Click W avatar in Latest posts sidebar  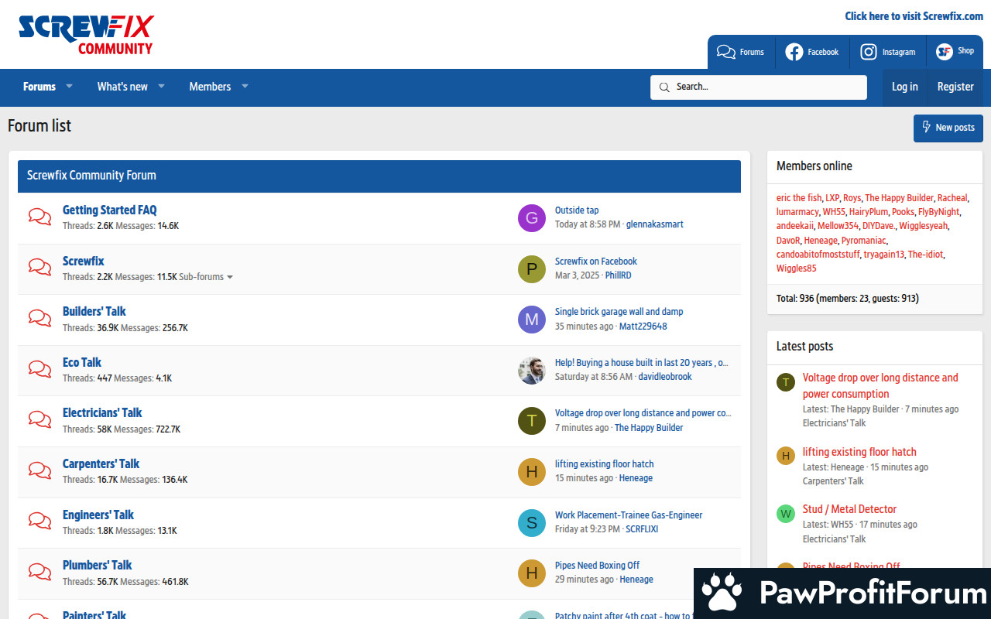[x=786, y=514]
